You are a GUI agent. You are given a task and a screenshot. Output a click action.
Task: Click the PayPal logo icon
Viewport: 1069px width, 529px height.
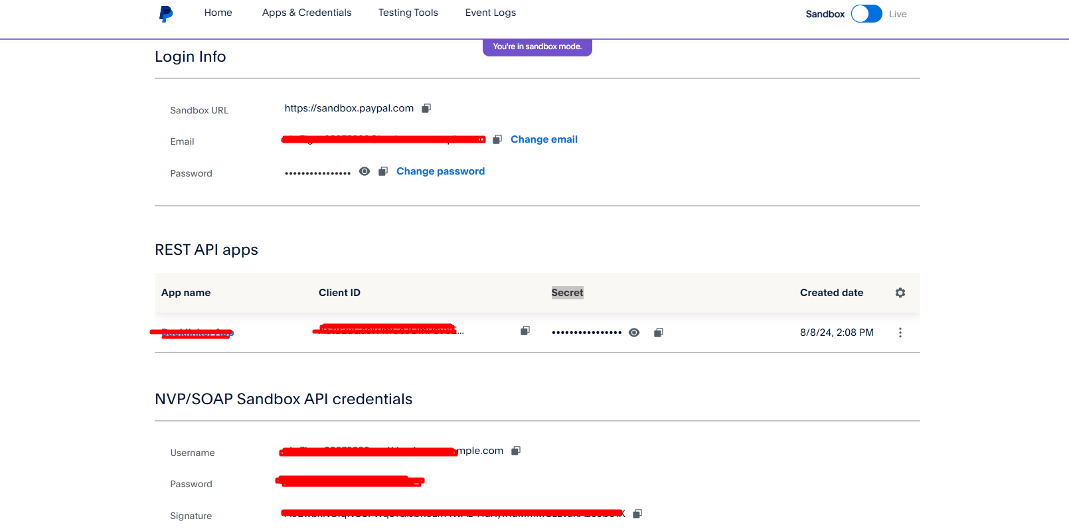tap(166, 13)
